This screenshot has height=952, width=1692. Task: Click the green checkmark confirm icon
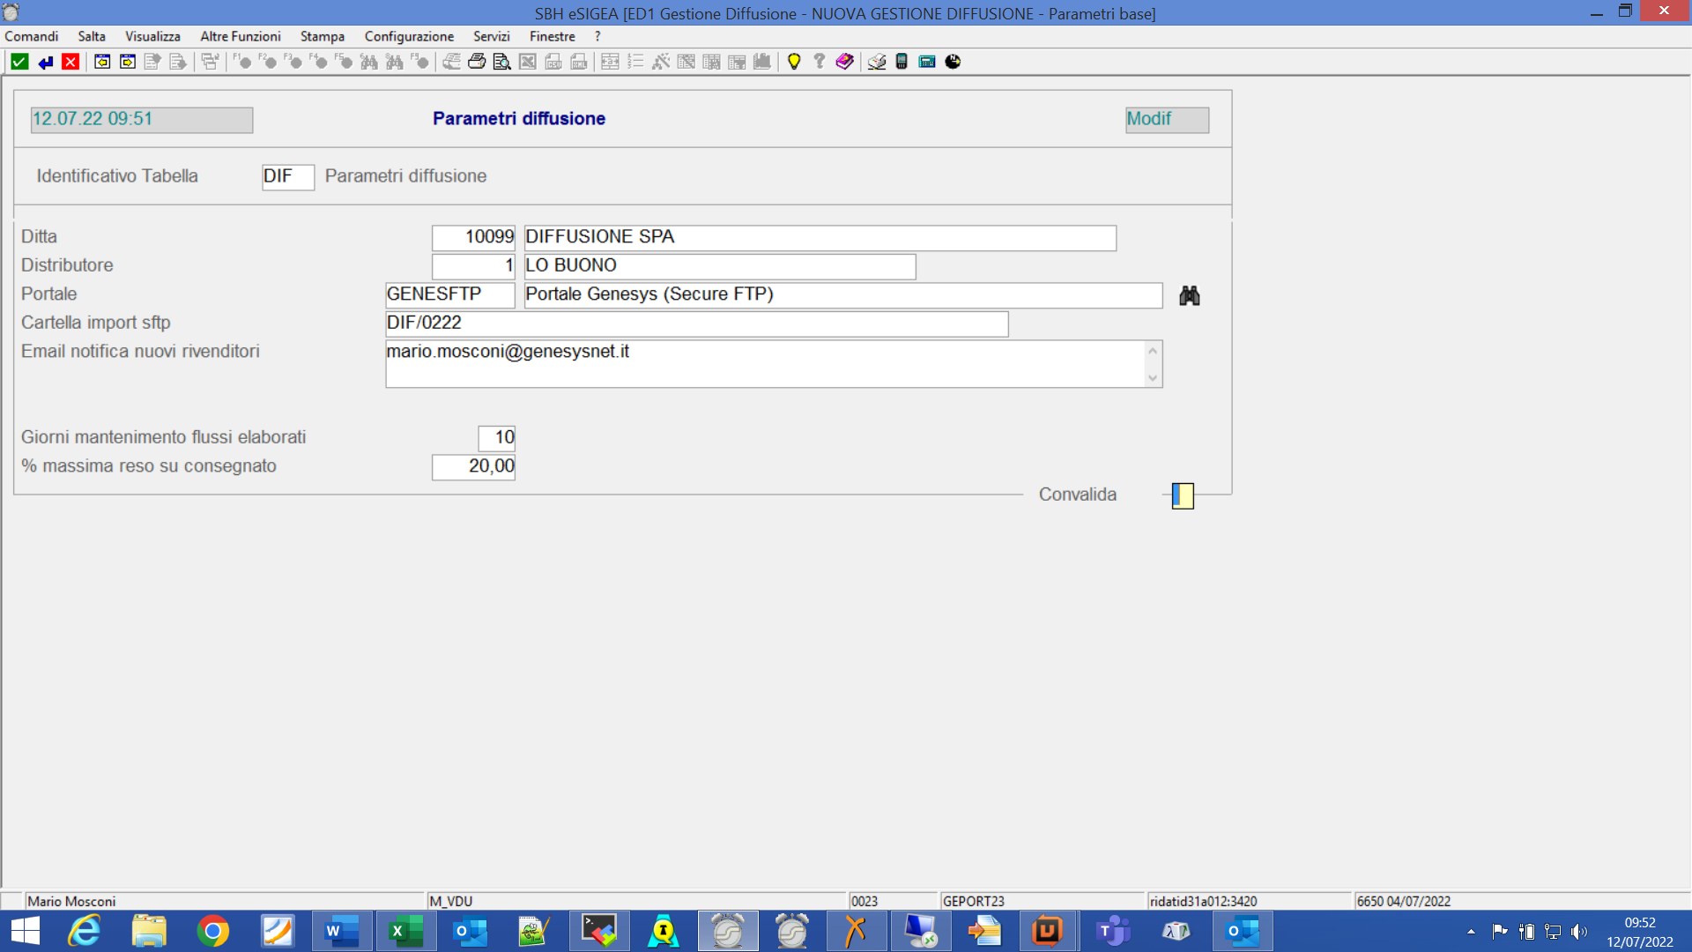(x=19, y=62)
